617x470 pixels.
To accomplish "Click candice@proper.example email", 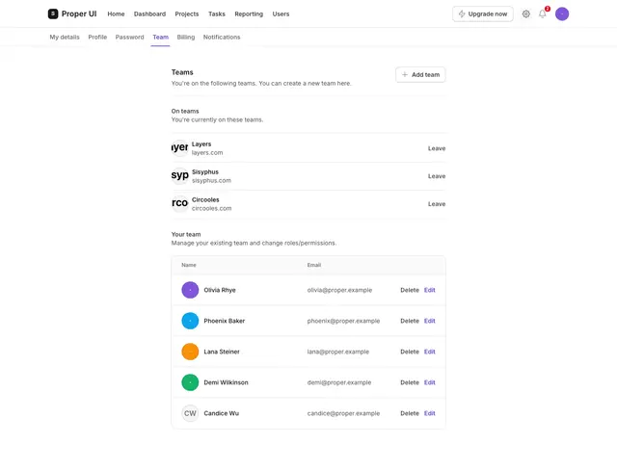I will pyautogui.click(x=343, y=413).
